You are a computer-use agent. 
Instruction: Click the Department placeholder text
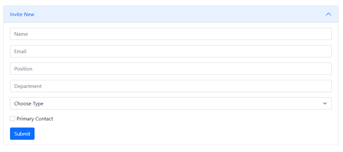pos(28,86)
